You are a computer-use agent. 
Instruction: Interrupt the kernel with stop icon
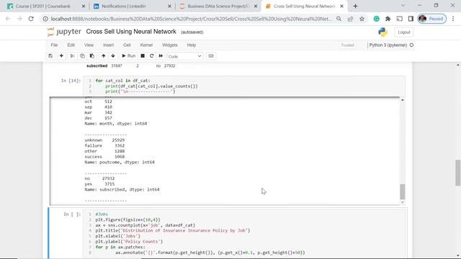pyautogui.click(x=143, y=56)
